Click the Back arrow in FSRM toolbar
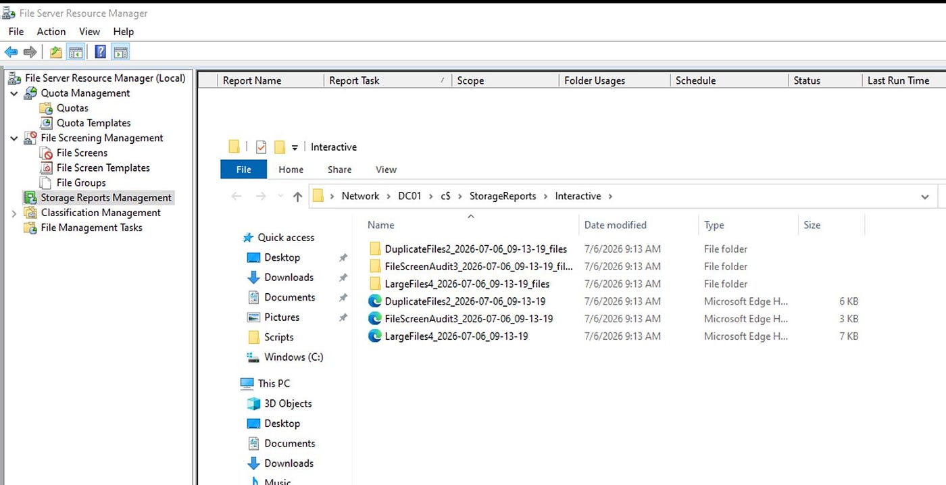This screenshot has width=946, height=485. point(11,52)
